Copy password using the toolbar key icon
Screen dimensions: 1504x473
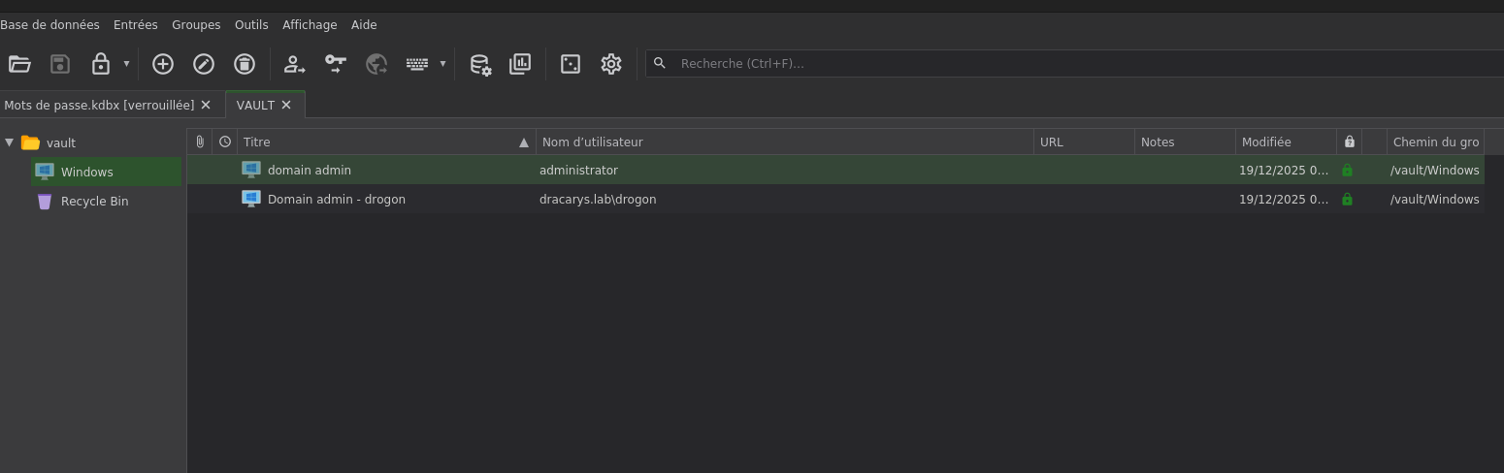pyautogui.click(x=336, y=64)
